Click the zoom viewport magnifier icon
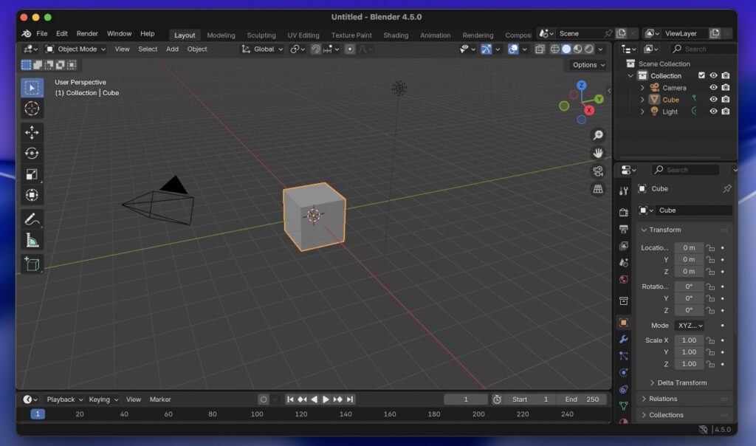This screenshot has height=446, width=756. coord(598,135)
